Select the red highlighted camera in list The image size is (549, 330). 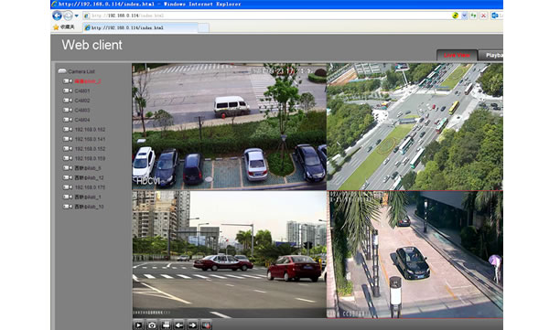click(x=88, y=81)
